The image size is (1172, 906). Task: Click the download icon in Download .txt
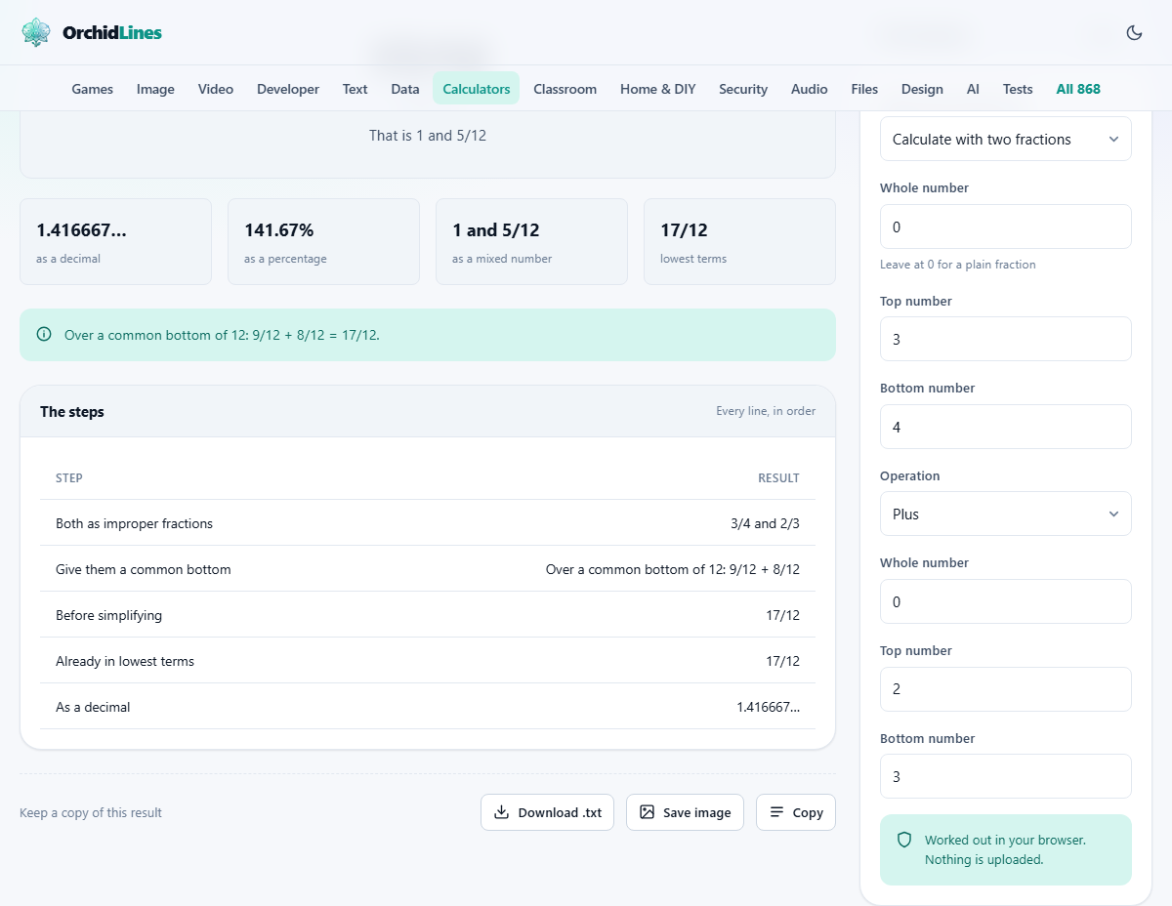tap(502, 812)
